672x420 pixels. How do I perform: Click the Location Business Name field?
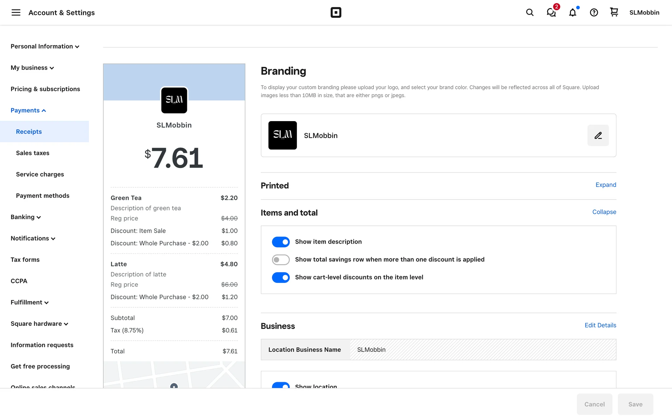(x=482, y=350)
